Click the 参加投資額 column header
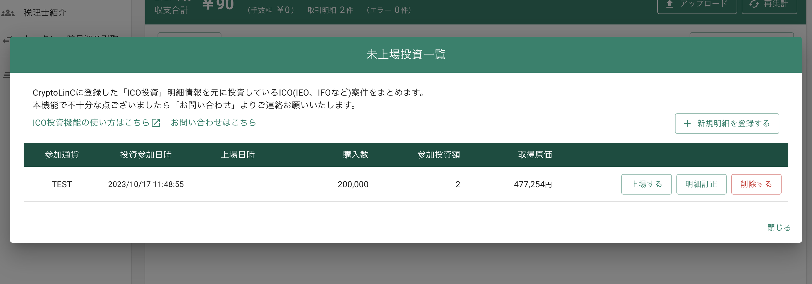 (x=439, y=155)
